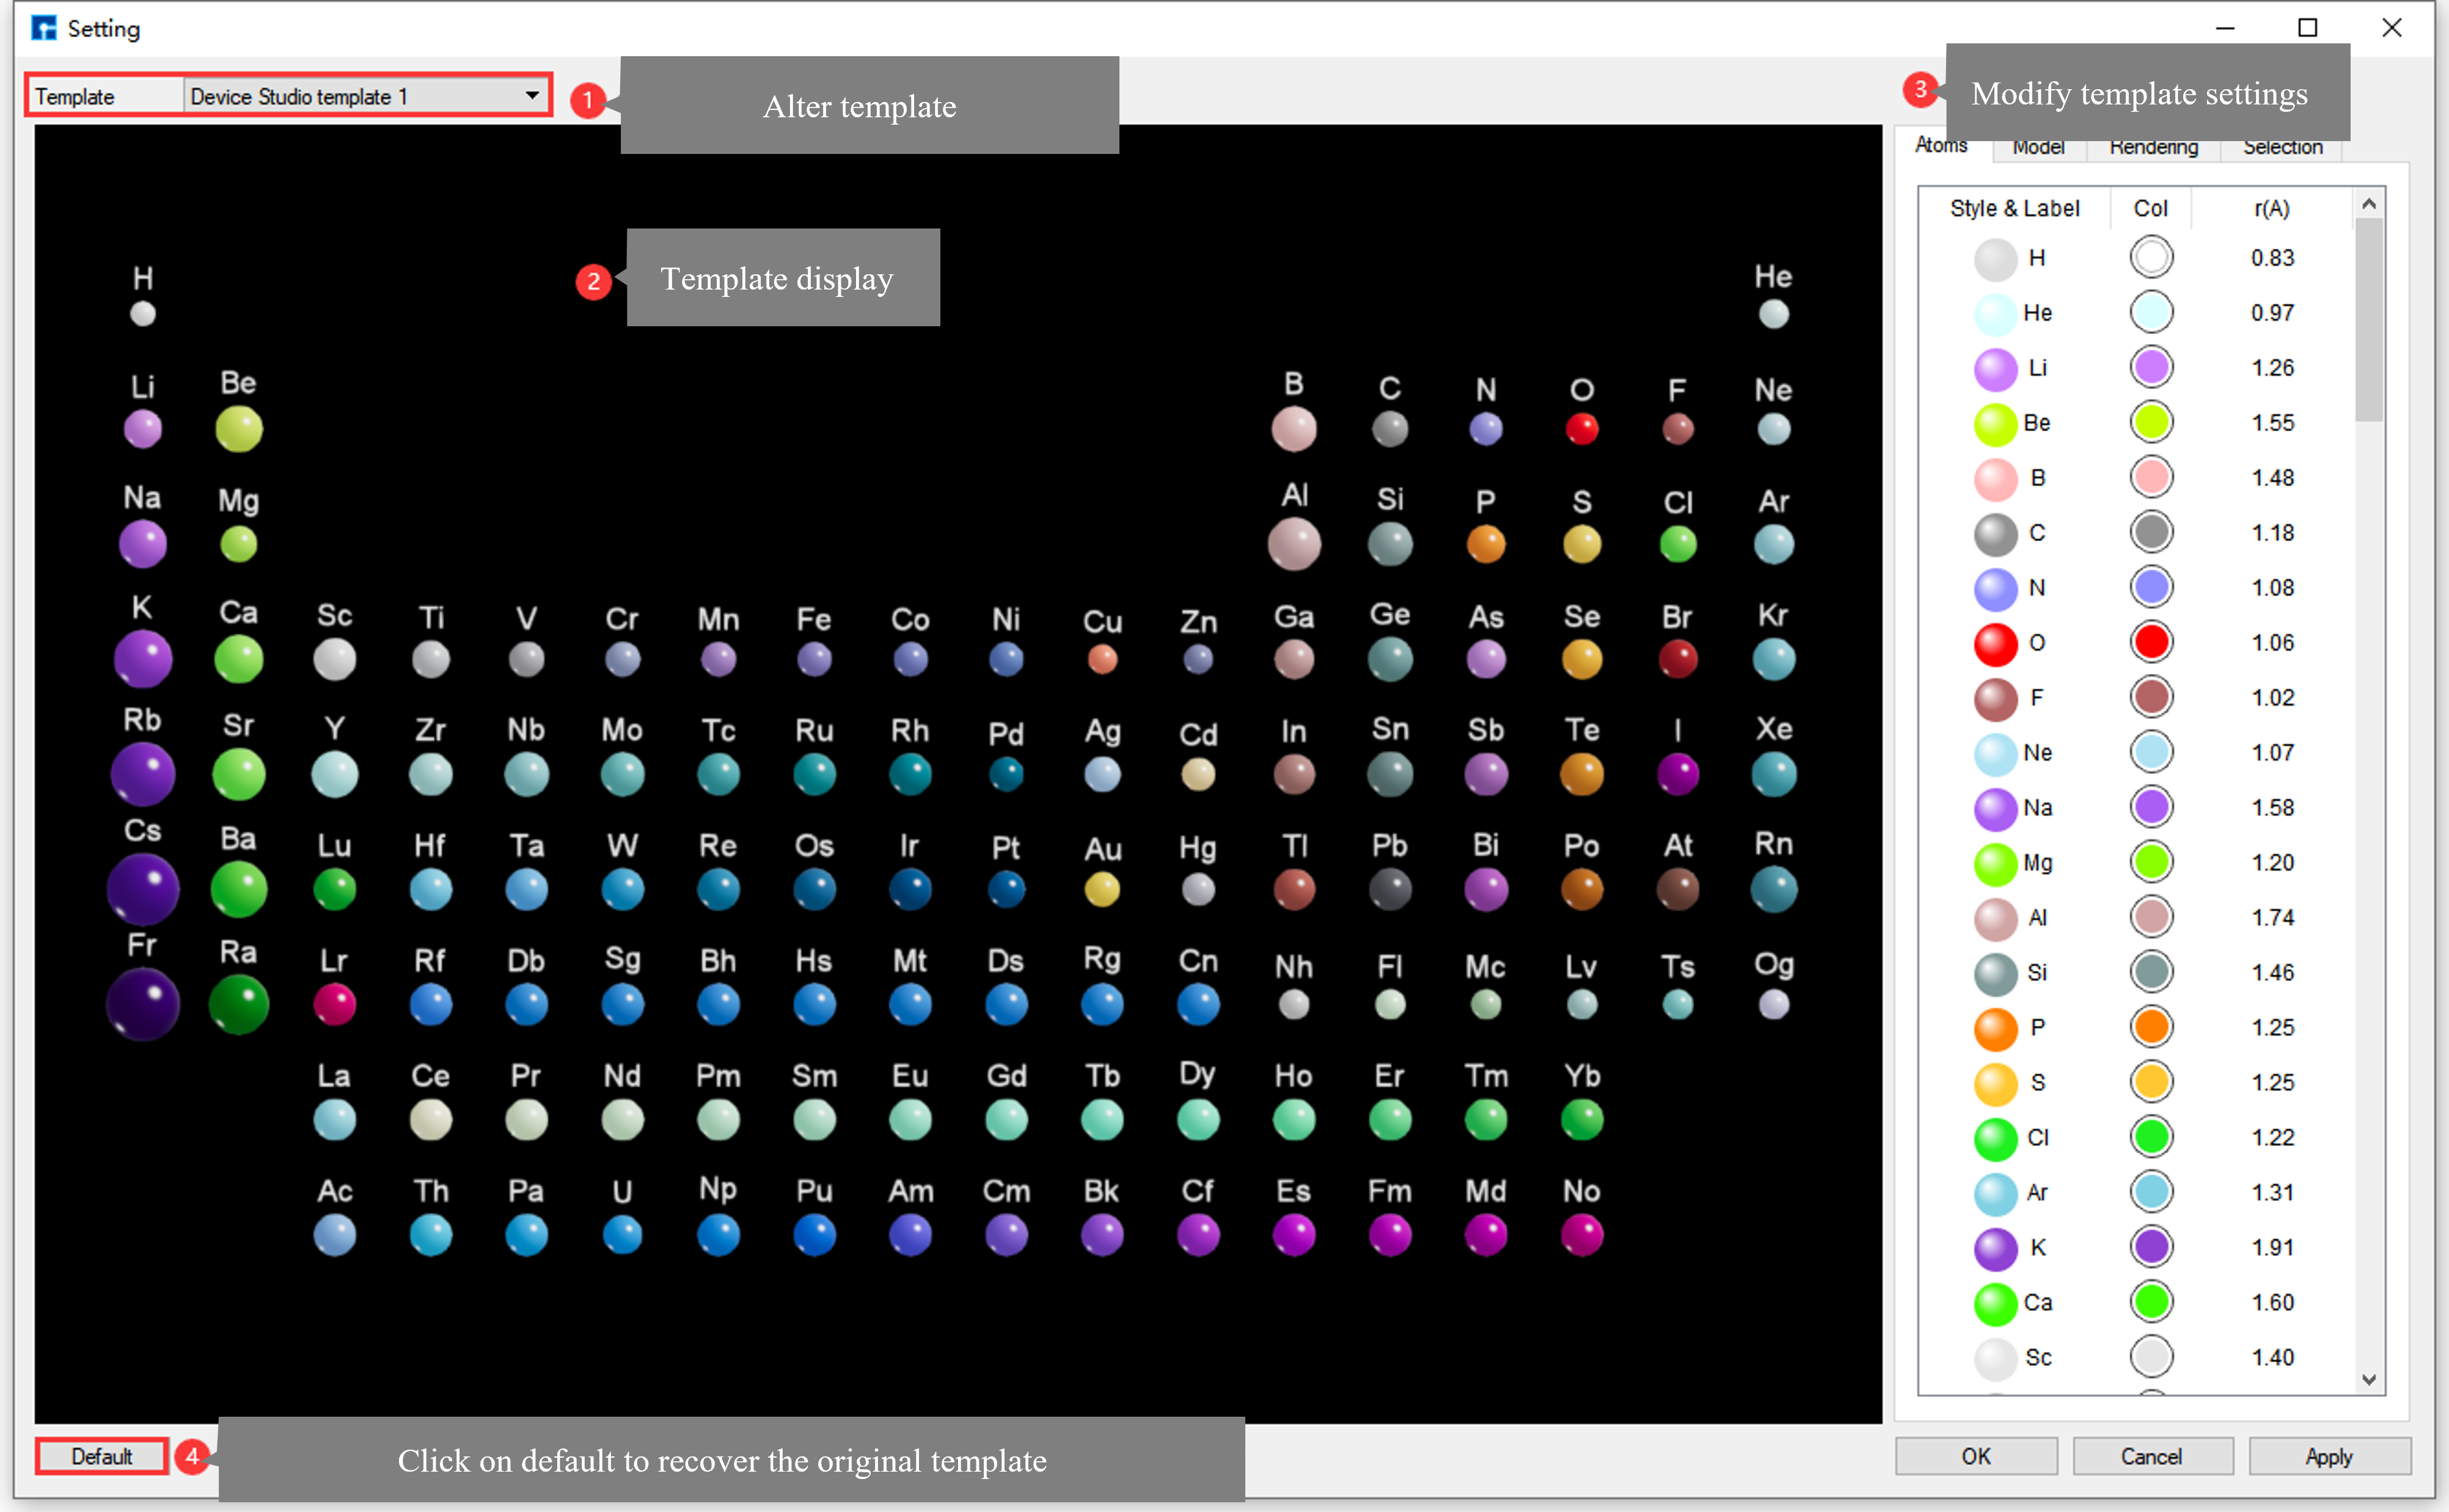Click the K style sphere in list

click(1995, 1249)
